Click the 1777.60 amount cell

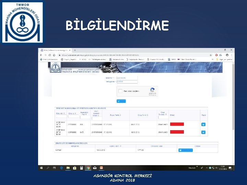pos(156,150)
